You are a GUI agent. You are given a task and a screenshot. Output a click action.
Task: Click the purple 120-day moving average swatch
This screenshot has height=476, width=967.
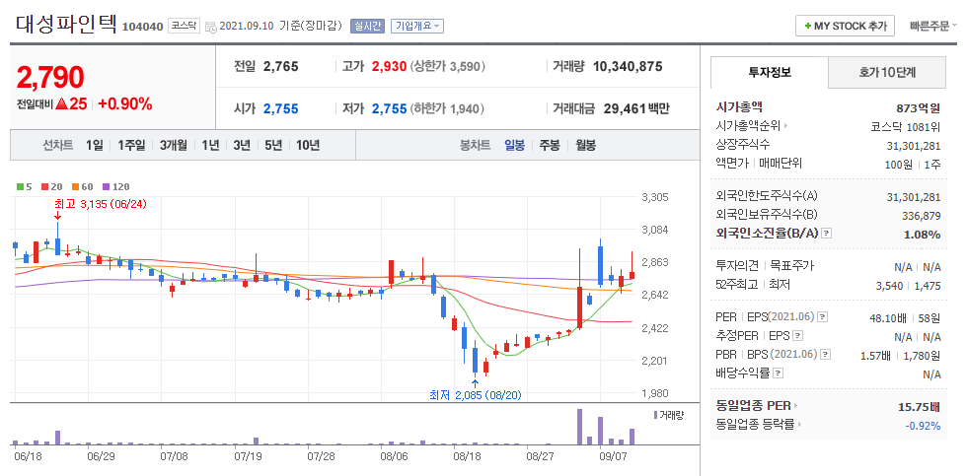click(x=107, y=186)
